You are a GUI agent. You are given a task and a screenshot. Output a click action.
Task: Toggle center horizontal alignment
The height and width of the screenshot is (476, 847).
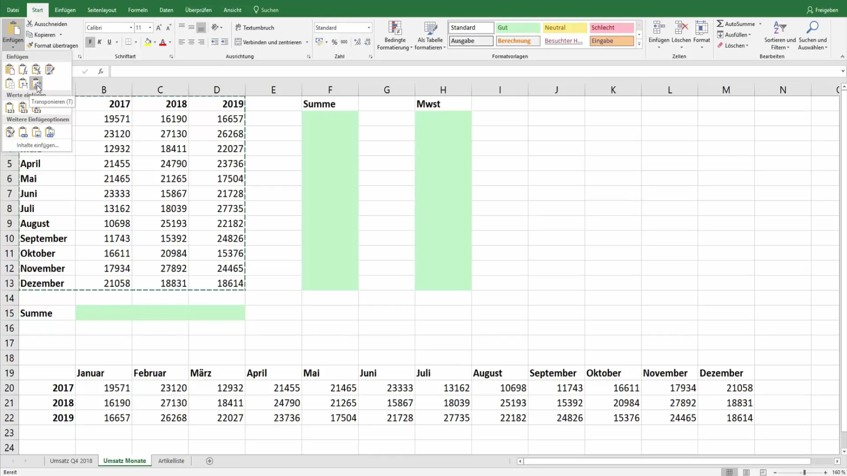(x=191, y=42)
